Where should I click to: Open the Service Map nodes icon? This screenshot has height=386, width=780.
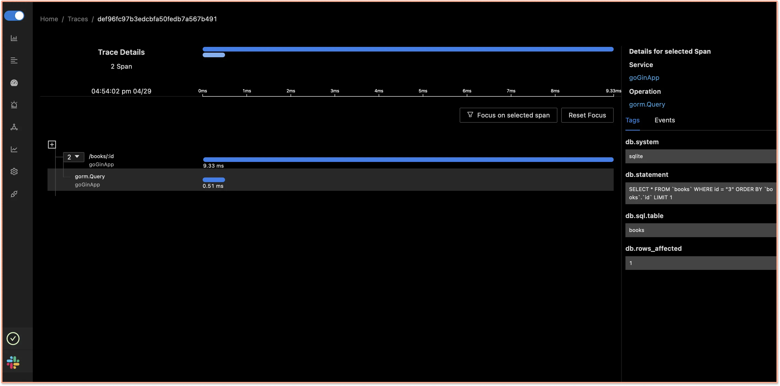14,127
